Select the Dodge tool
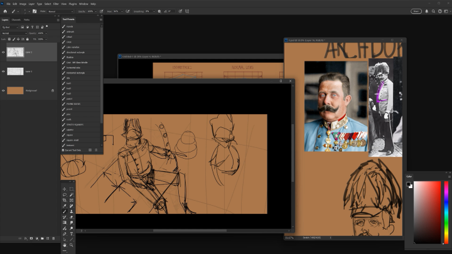Image resolution: width=452 pixels, height=254 pixels. point(72,228)
